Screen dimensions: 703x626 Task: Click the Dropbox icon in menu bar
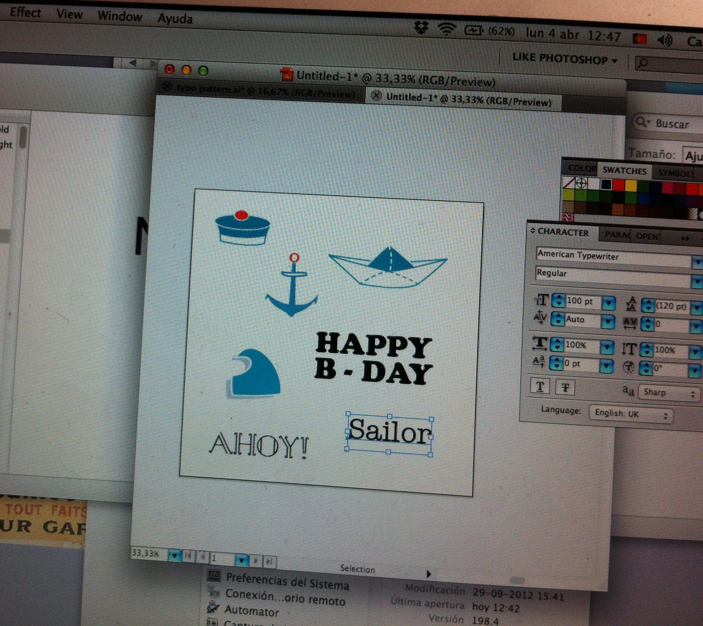click(x=421, y=28)
